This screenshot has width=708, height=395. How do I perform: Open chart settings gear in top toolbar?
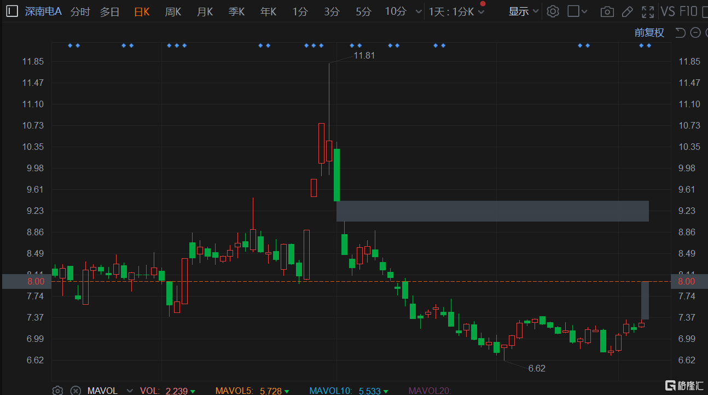pos(553,11)
